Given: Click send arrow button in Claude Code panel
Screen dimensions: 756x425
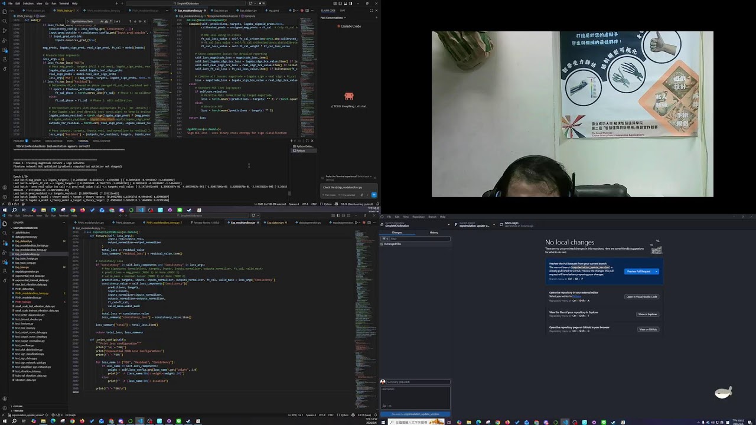Looking at the screenshot, I should (x=374, y=195).
